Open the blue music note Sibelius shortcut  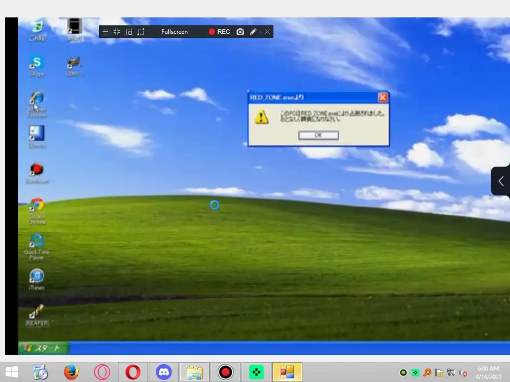tap(37, 137)
